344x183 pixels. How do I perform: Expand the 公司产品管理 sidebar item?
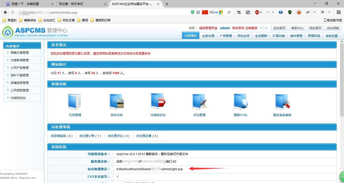tap(22, 68)
